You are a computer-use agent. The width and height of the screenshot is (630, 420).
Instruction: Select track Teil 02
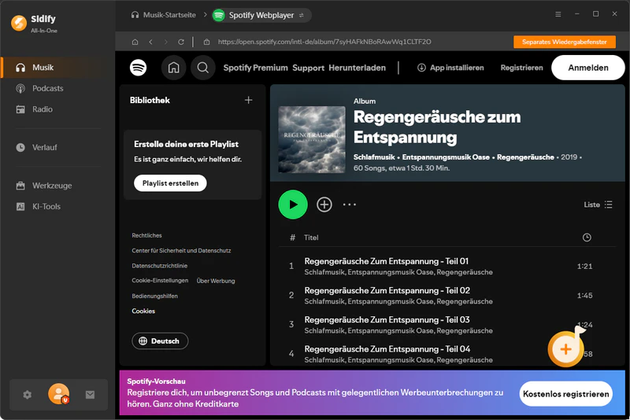[x=447, y=295]
